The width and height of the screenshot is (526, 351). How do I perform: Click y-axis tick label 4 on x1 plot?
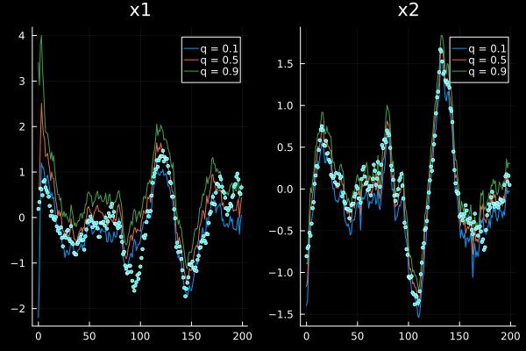(24, 35)
